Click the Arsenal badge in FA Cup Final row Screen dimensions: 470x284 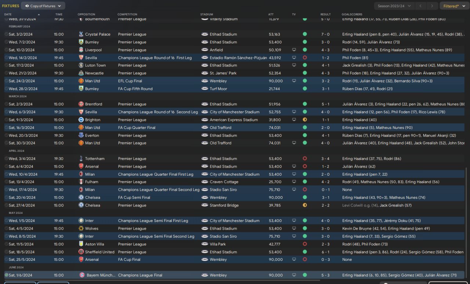coord(81,259)
